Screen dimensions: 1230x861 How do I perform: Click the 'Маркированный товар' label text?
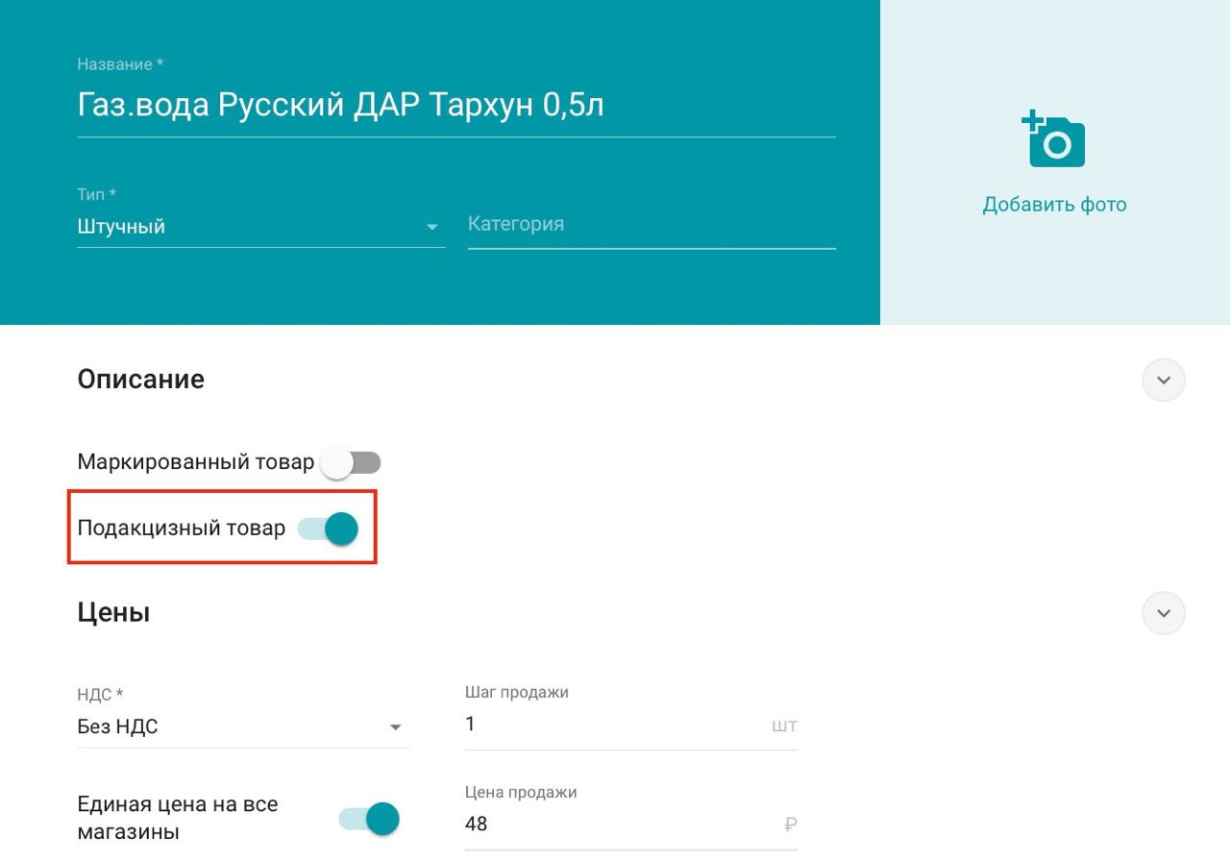[195, 462]
